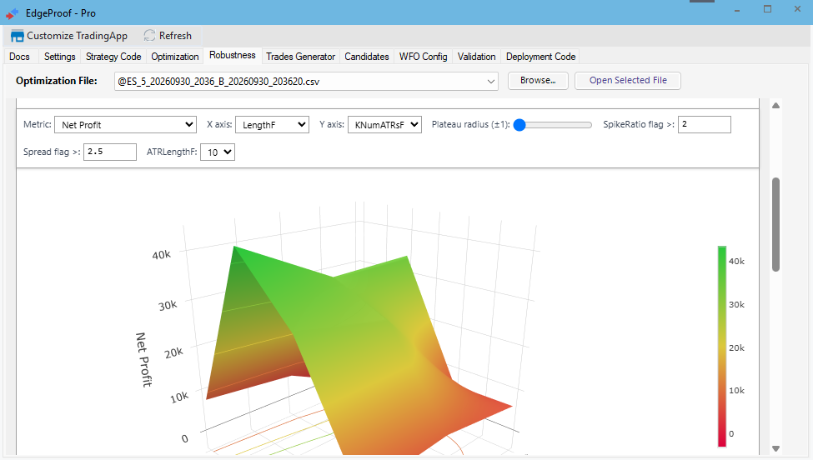Switch to the Settings tab
This screenshot has height=460, width=813.
point(60,57)
